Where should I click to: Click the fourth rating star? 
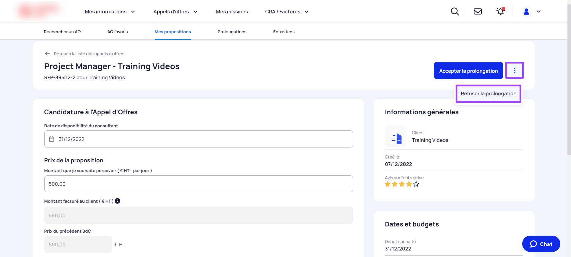(409, 184)
